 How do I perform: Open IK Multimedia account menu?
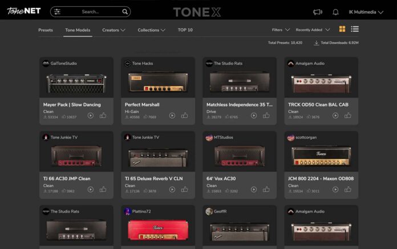(366, 12)
